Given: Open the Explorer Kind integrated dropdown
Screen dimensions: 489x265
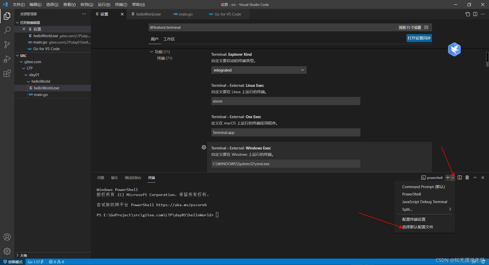Looking at the screenshot, I should point(259,70).
